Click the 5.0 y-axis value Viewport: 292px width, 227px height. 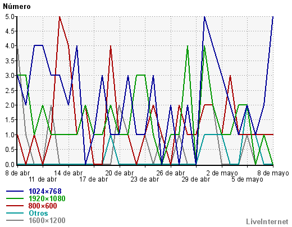10,17
